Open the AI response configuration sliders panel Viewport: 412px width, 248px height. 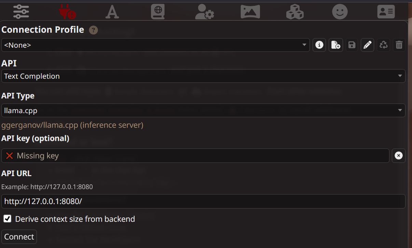tap(21, 12)
